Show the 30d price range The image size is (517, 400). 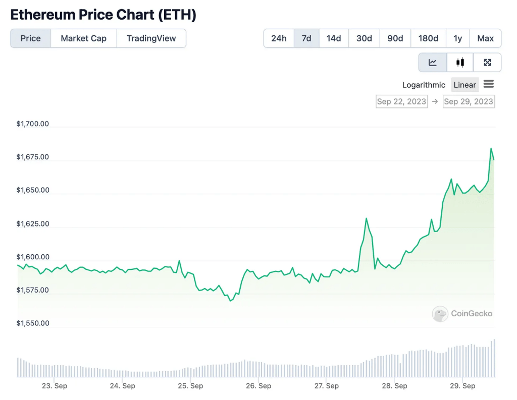coord(364,38)
